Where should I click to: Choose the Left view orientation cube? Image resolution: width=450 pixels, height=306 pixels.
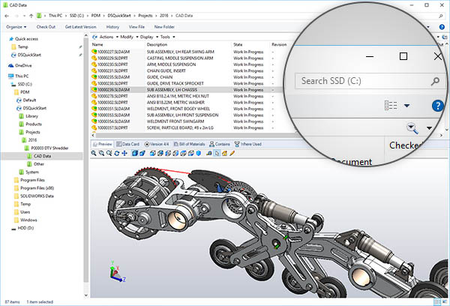(168, 153)
